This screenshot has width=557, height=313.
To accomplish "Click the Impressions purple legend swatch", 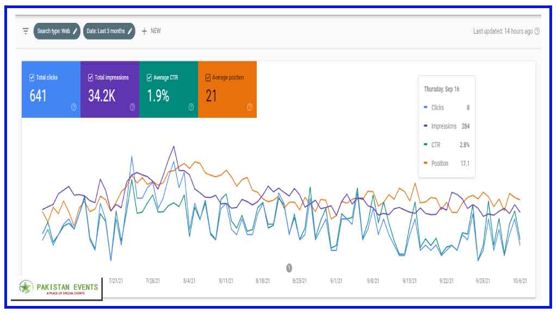I will [425, 126].
